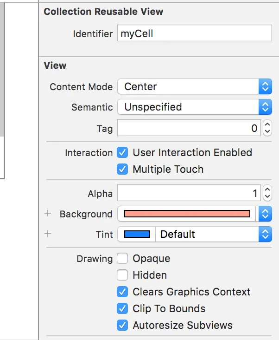
Task: Toggle Clears Graphics Context checkbox
Action: point(122,292)
